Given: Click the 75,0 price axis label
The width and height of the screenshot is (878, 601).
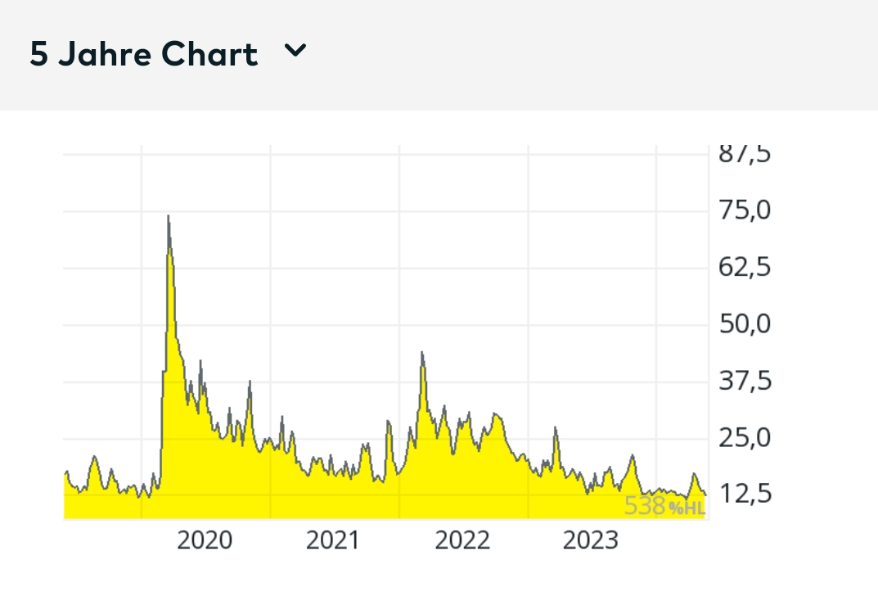Looking at the screenshot, I should (745, 210).
